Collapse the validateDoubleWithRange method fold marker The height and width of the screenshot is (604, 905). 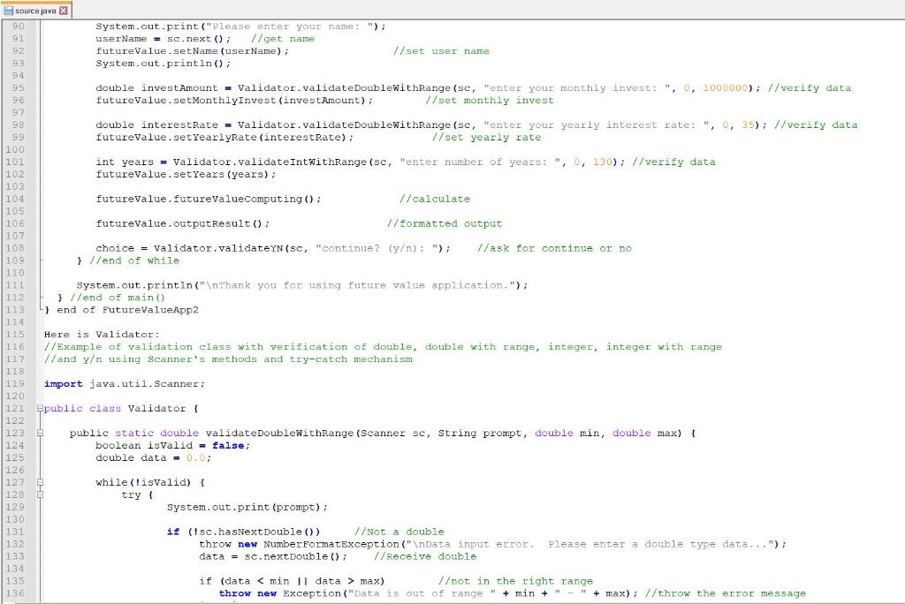point(39,433)
